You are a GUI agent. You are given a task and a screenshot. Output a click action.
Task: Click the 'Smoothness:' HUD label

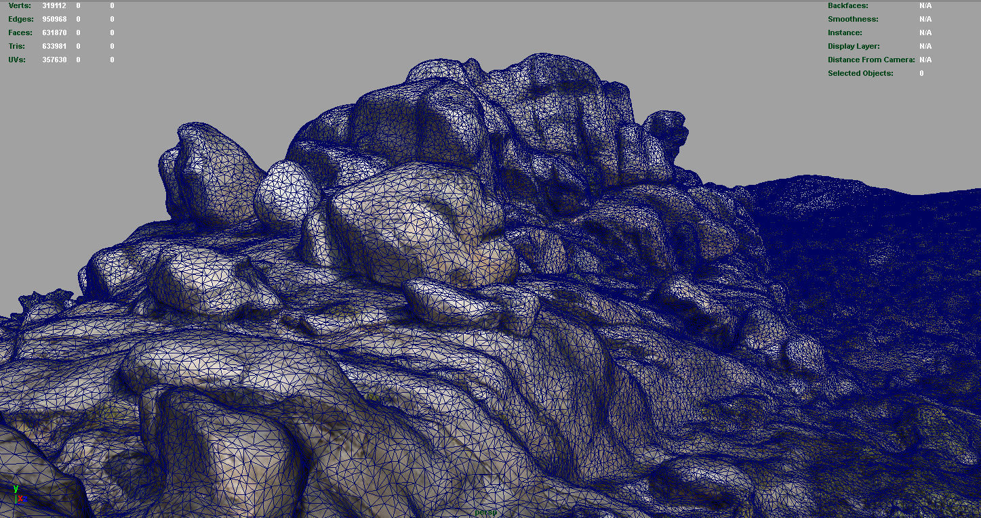853,19
